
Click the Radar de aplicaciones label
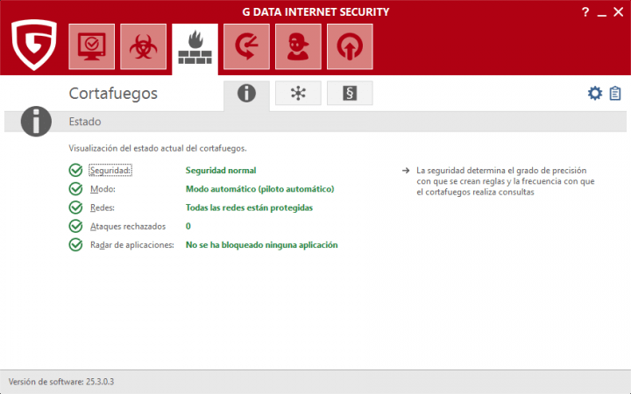click(x=132, y=245)
